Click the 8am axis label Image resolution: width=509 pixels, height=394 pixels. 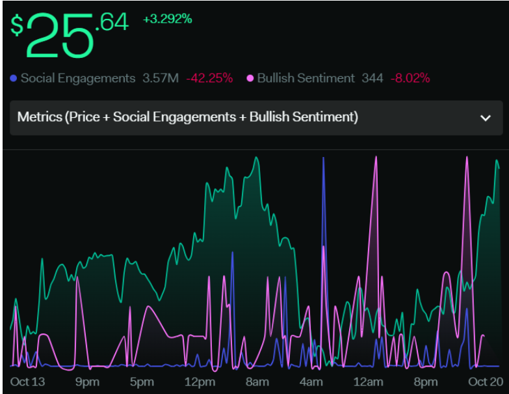pos(257,382)
